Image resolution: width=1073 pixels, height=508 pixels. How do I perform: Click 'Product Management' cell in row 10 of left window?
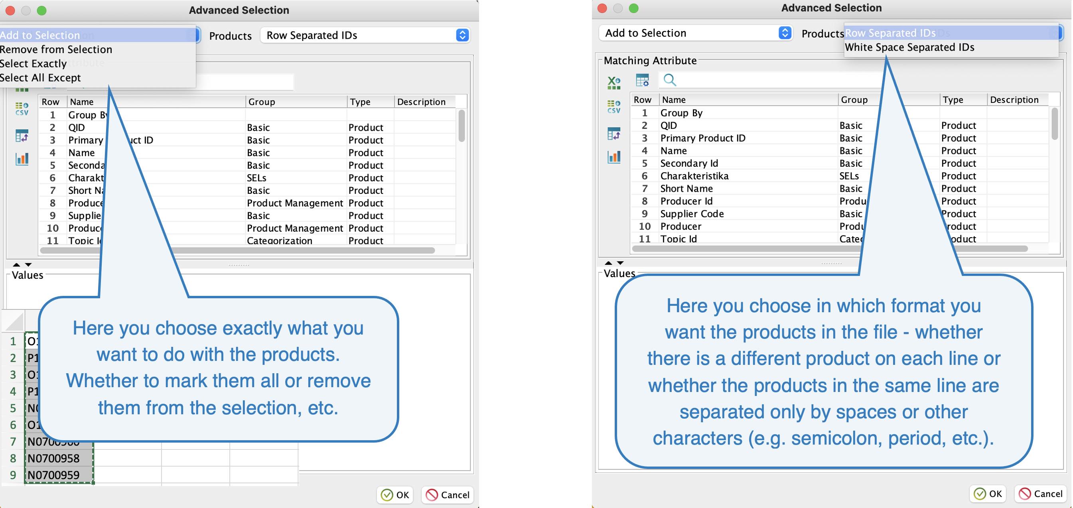[296, 228]
